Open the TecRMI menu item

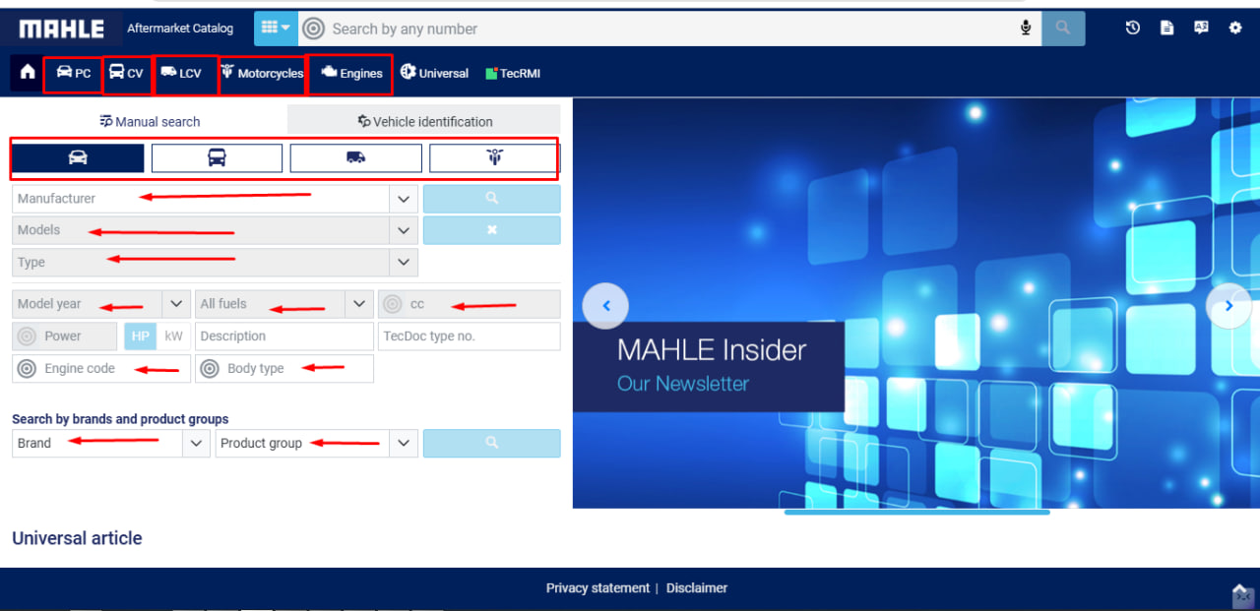[513, 73]
